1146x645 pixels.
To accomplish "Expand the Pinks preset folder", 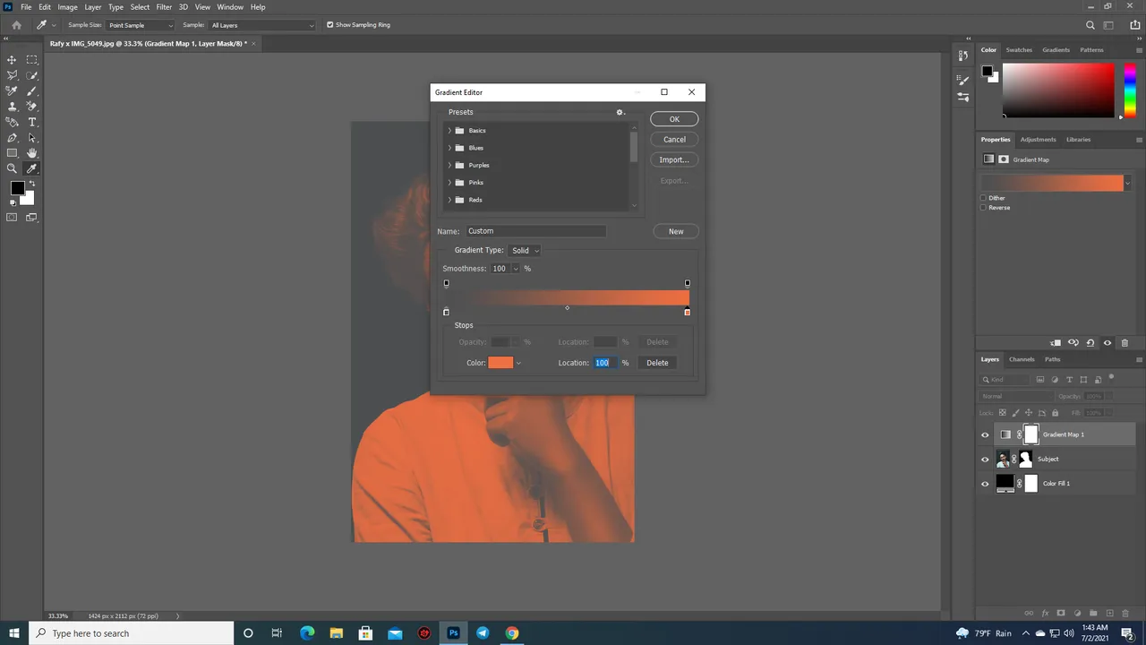I will pos(449,183).
